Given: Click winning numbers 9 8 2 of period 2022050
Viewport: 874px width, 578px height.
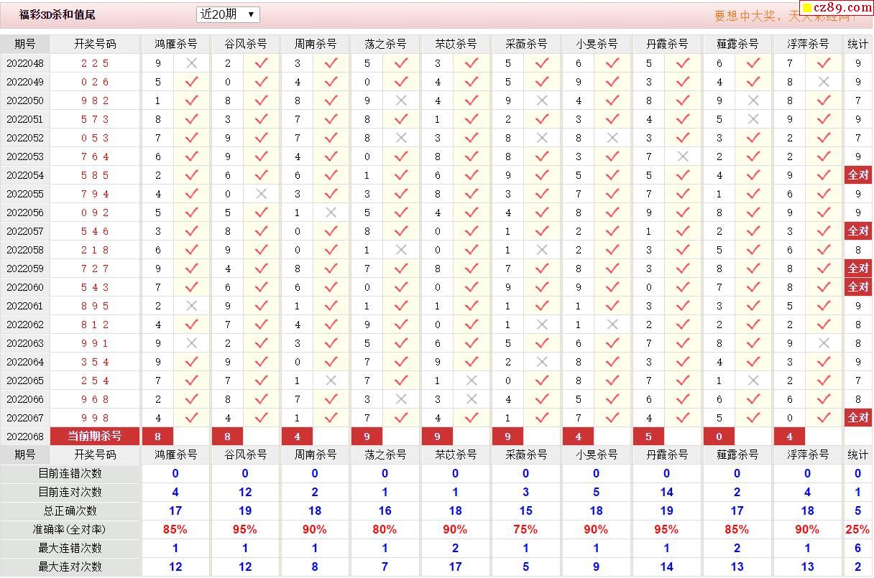Looking at the screenshot, I should pyautogui.click(x=95, y=101).
